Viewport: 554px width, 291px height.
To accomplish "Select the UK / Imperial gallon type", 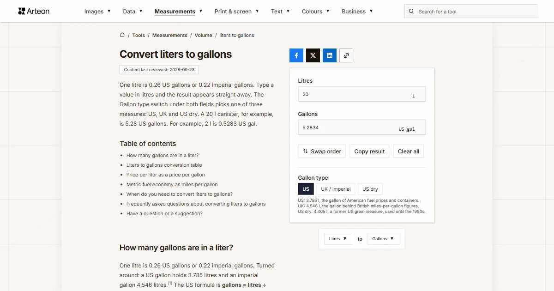I will tap(336, 189).
